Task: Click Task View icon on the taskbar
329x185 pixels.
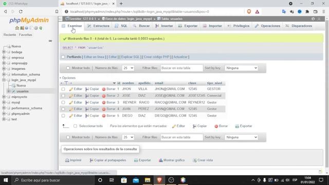Action: pos(112,180)
